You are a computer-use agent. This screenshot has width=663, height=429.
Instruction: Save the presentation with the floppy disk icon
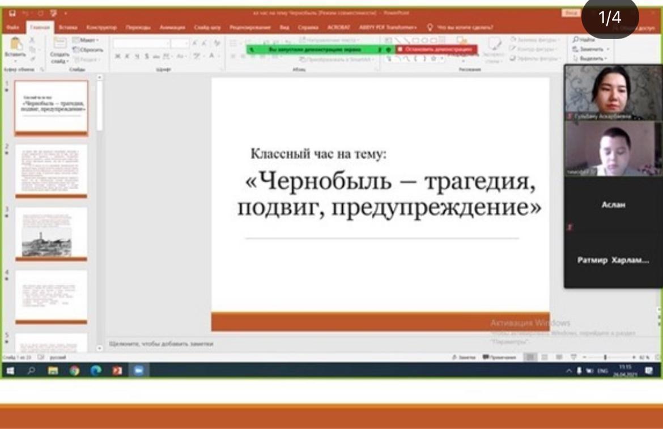pyautogui.click(x=12, y=13)
